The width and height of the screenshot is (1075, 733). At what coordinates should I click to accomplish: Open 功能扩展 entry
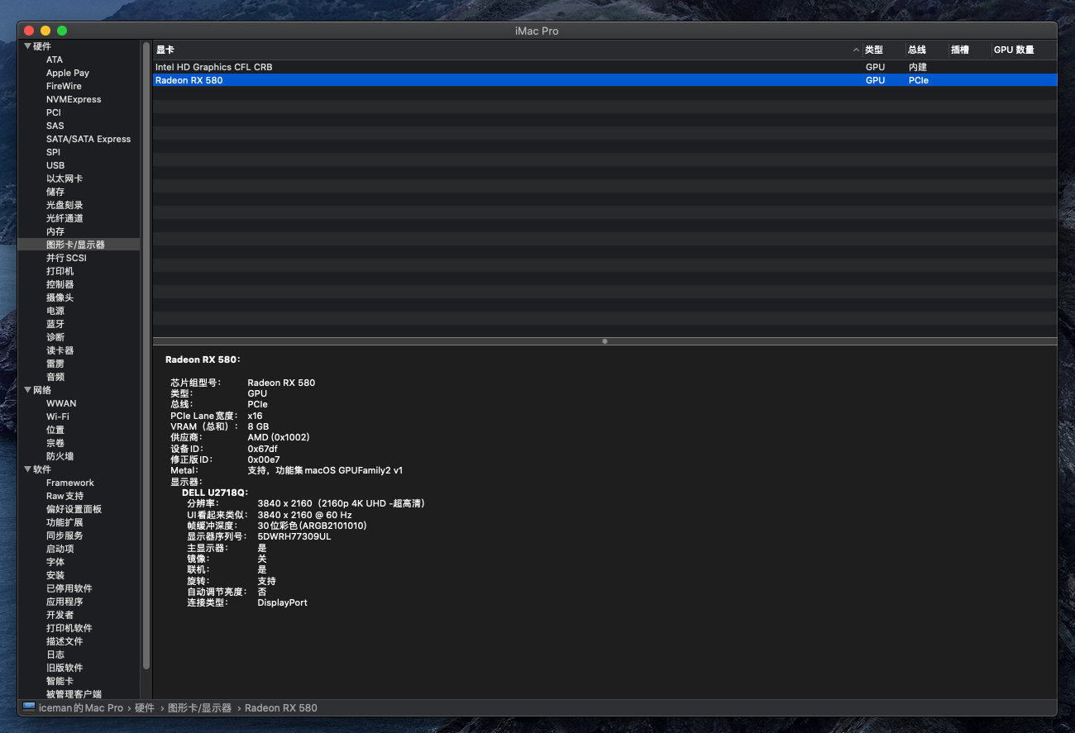64,522
